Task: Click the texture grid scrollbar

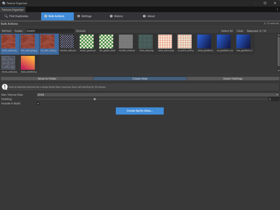Action: (x=279, y=51)
